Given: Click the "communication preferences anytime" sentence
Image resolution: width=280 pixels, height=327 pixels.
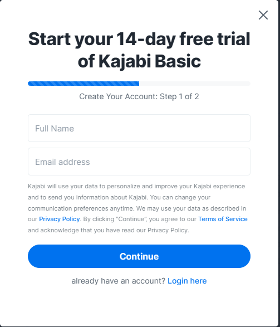Looking at the screenshot, I should click(x=81, y=208).
